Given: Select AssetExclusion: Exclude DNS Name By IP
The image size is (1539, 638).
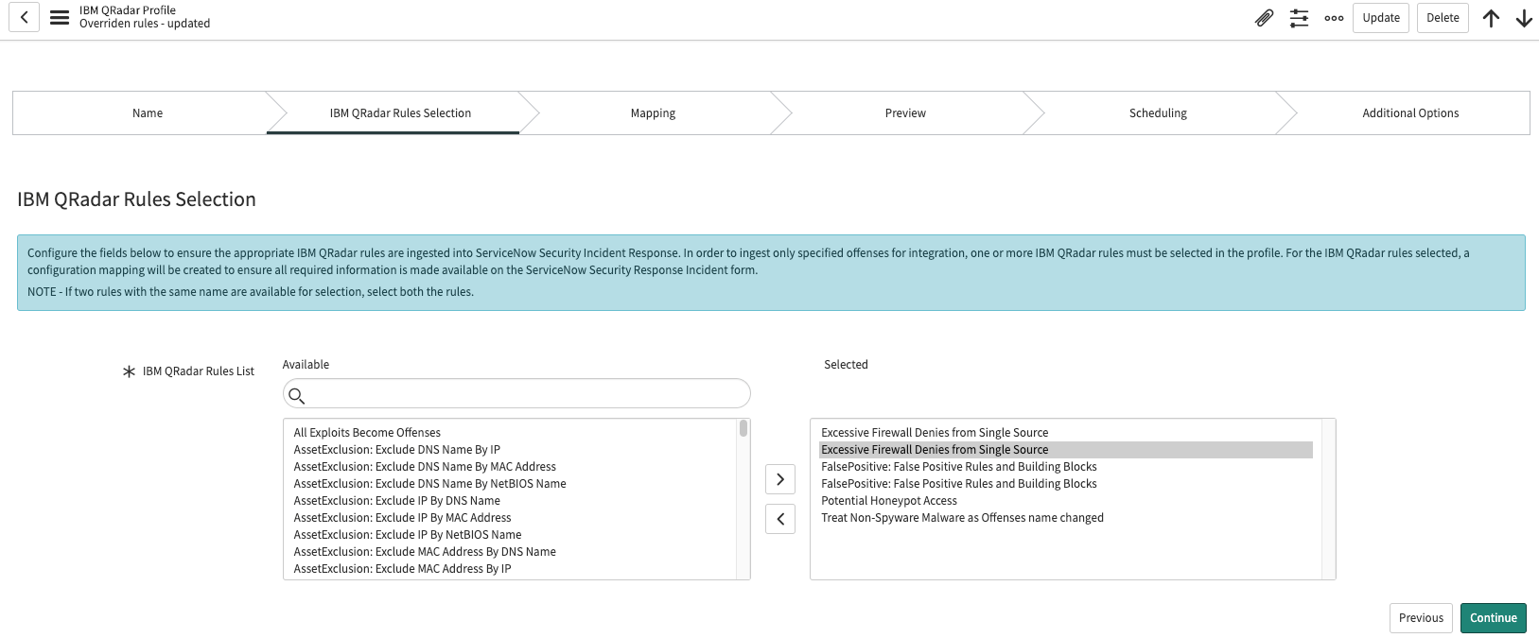Looking at the screenshot, I should point(397,450).
